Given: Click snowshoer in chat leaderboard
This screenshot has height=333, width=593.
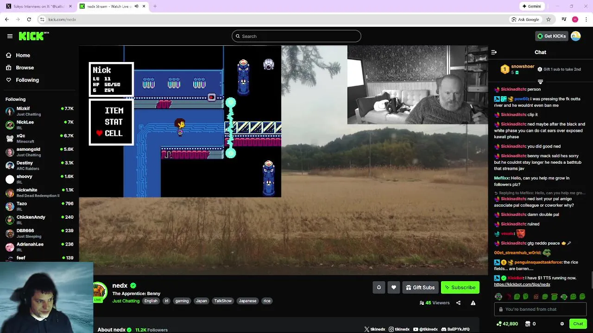Looking at the screenshot, I should pyautogui.click(x=523, y=67).
